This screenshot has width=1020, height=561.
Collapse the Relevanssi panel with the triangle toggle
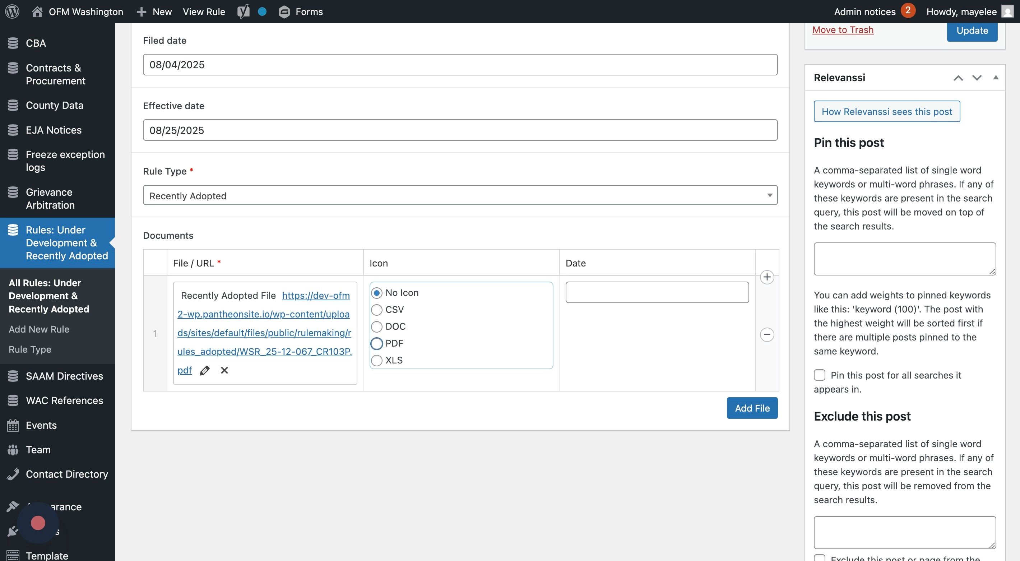coord(996,78)
